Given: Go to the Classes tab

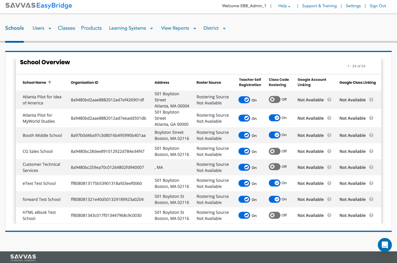Looking at the screenshot, I should click(x=66, y=28).
